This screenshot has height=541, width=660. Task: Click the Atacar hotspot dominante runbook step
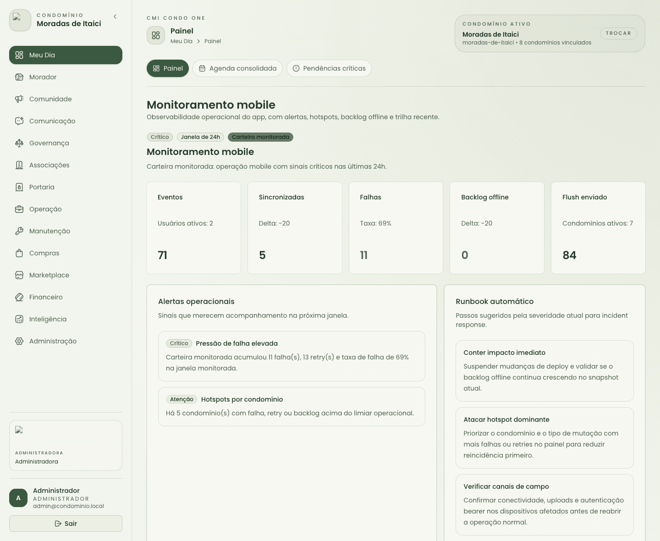544,438
